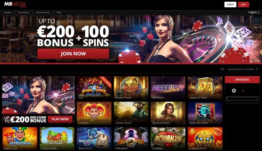Select the Fire Joker game icon
This screenshot has height=151, width=262.
94,113
